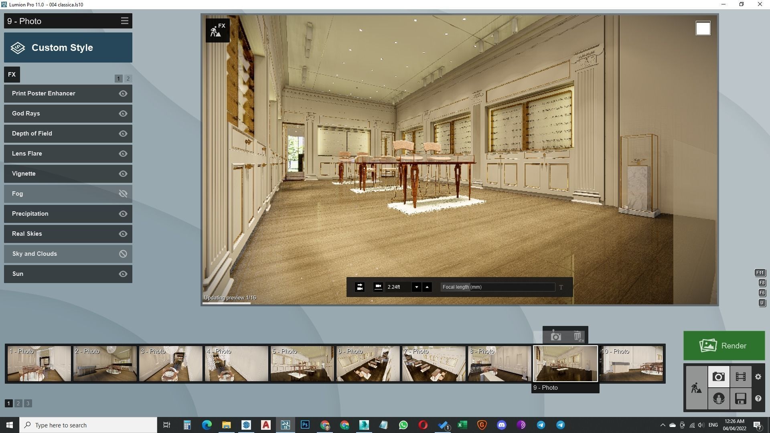
Task: Toggle Real Skies visibility eye
Action: tap(123, 234)
